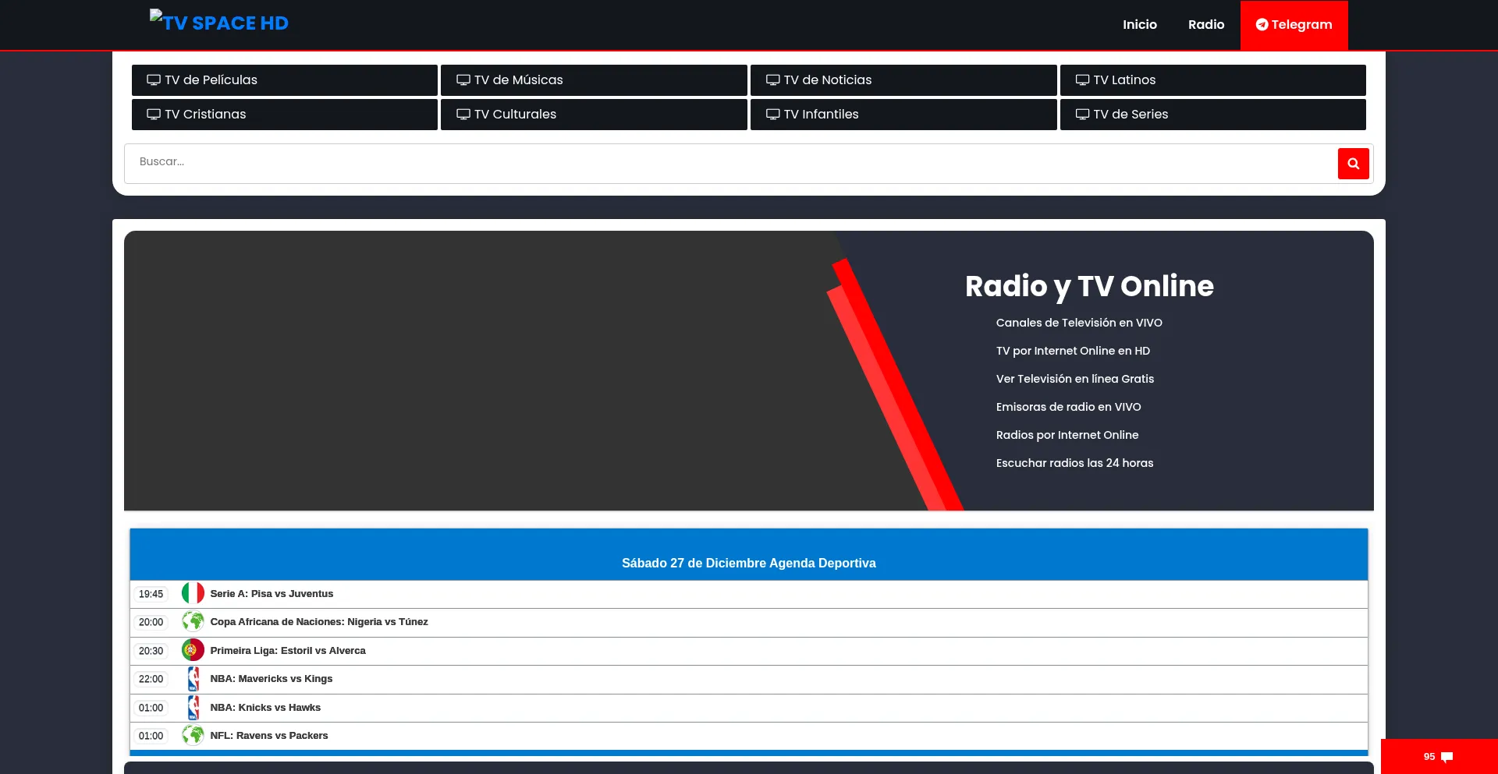Click the Africa globe icon next to Nigeria vs Túnez

click(x=193, y=622)
